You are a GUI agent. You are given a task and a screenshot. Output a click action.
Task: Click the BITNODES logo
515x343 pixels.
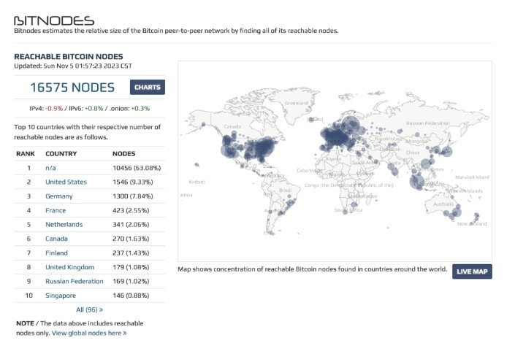point(54,20)
